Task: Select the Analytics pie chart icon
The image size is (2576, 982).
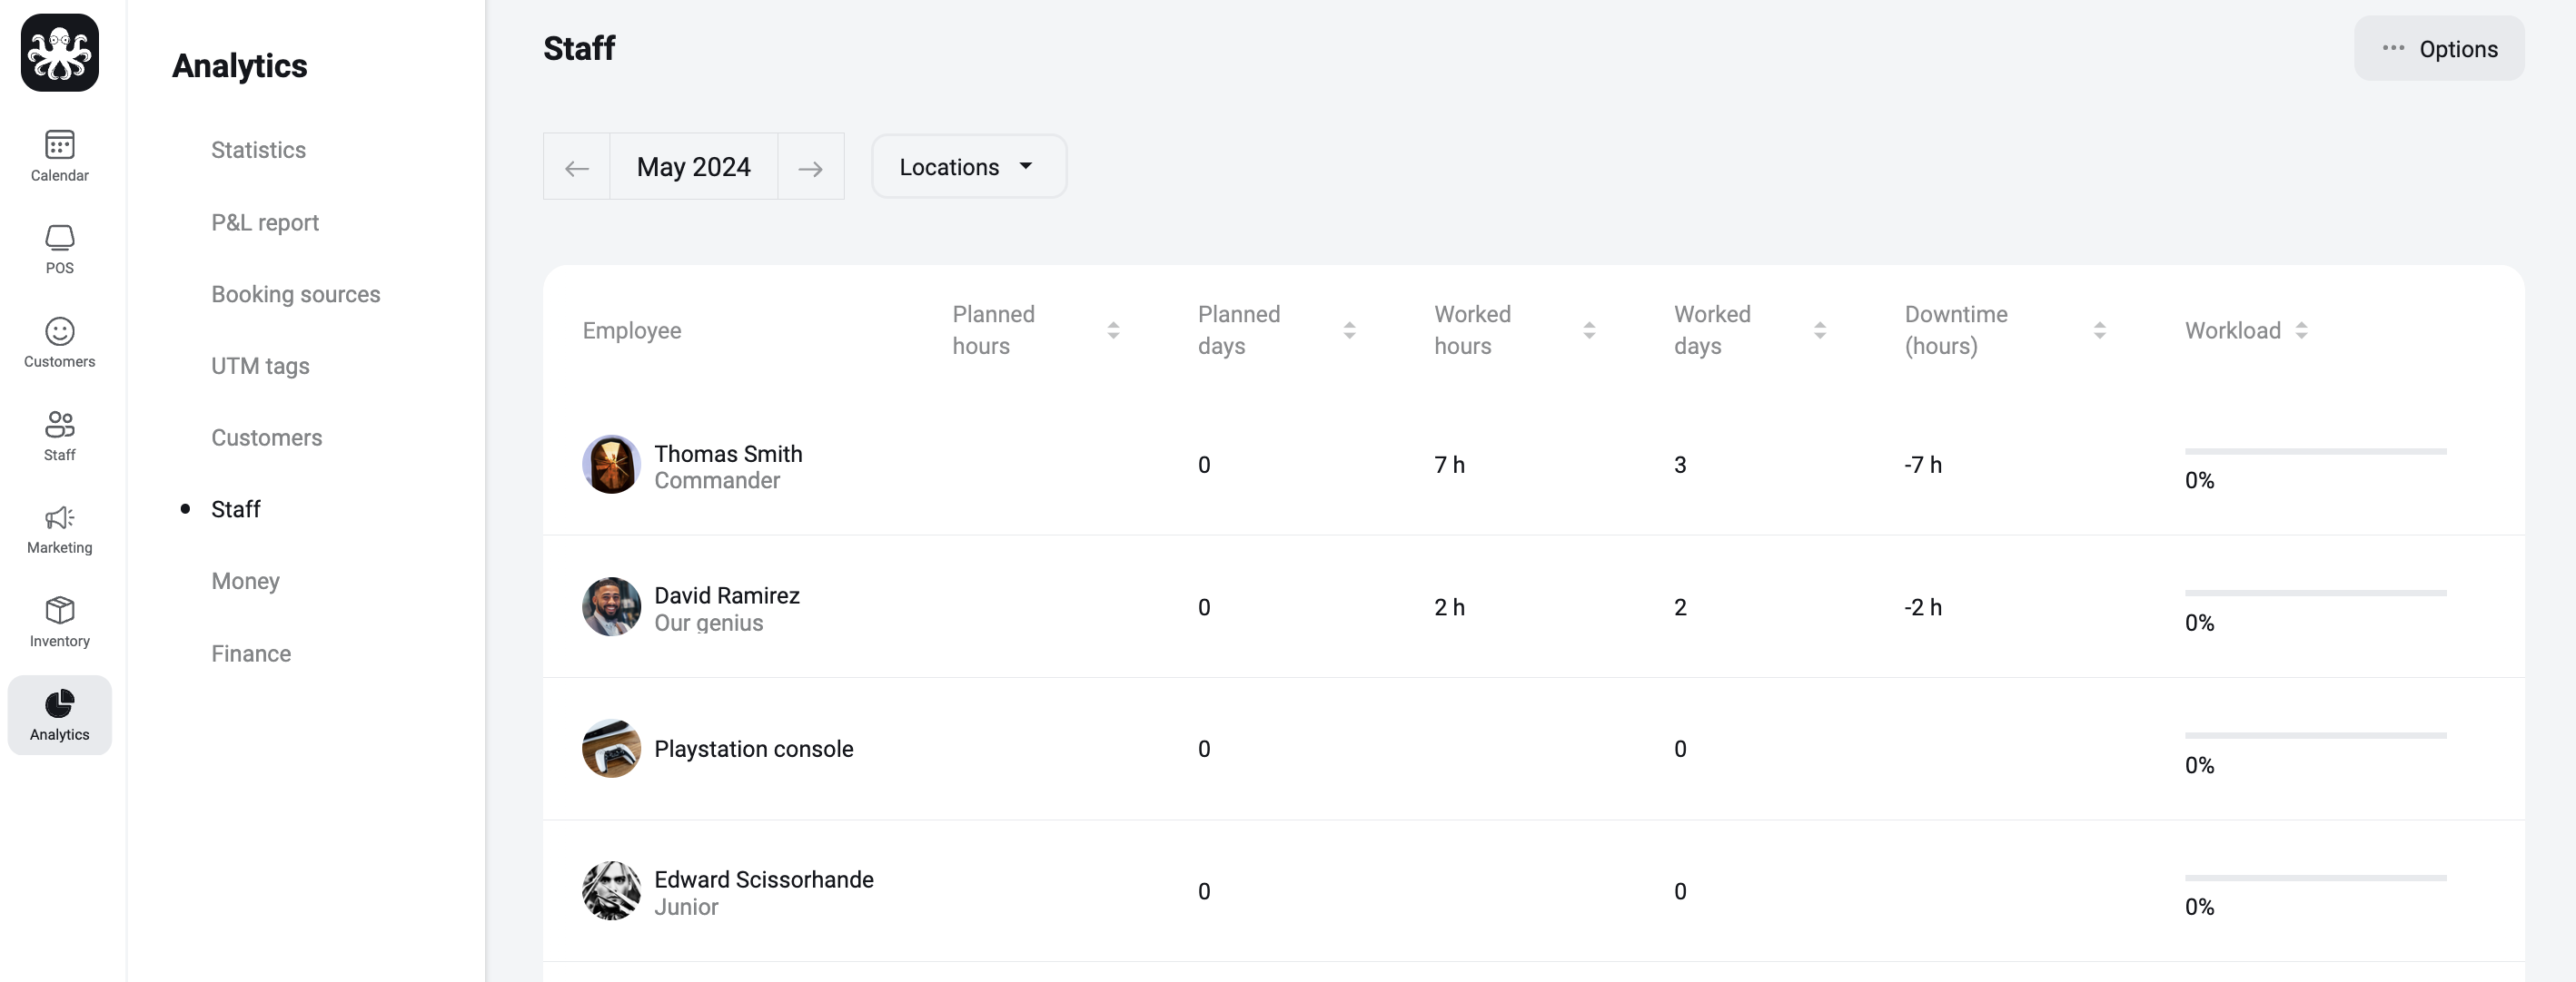Action: 60,703
